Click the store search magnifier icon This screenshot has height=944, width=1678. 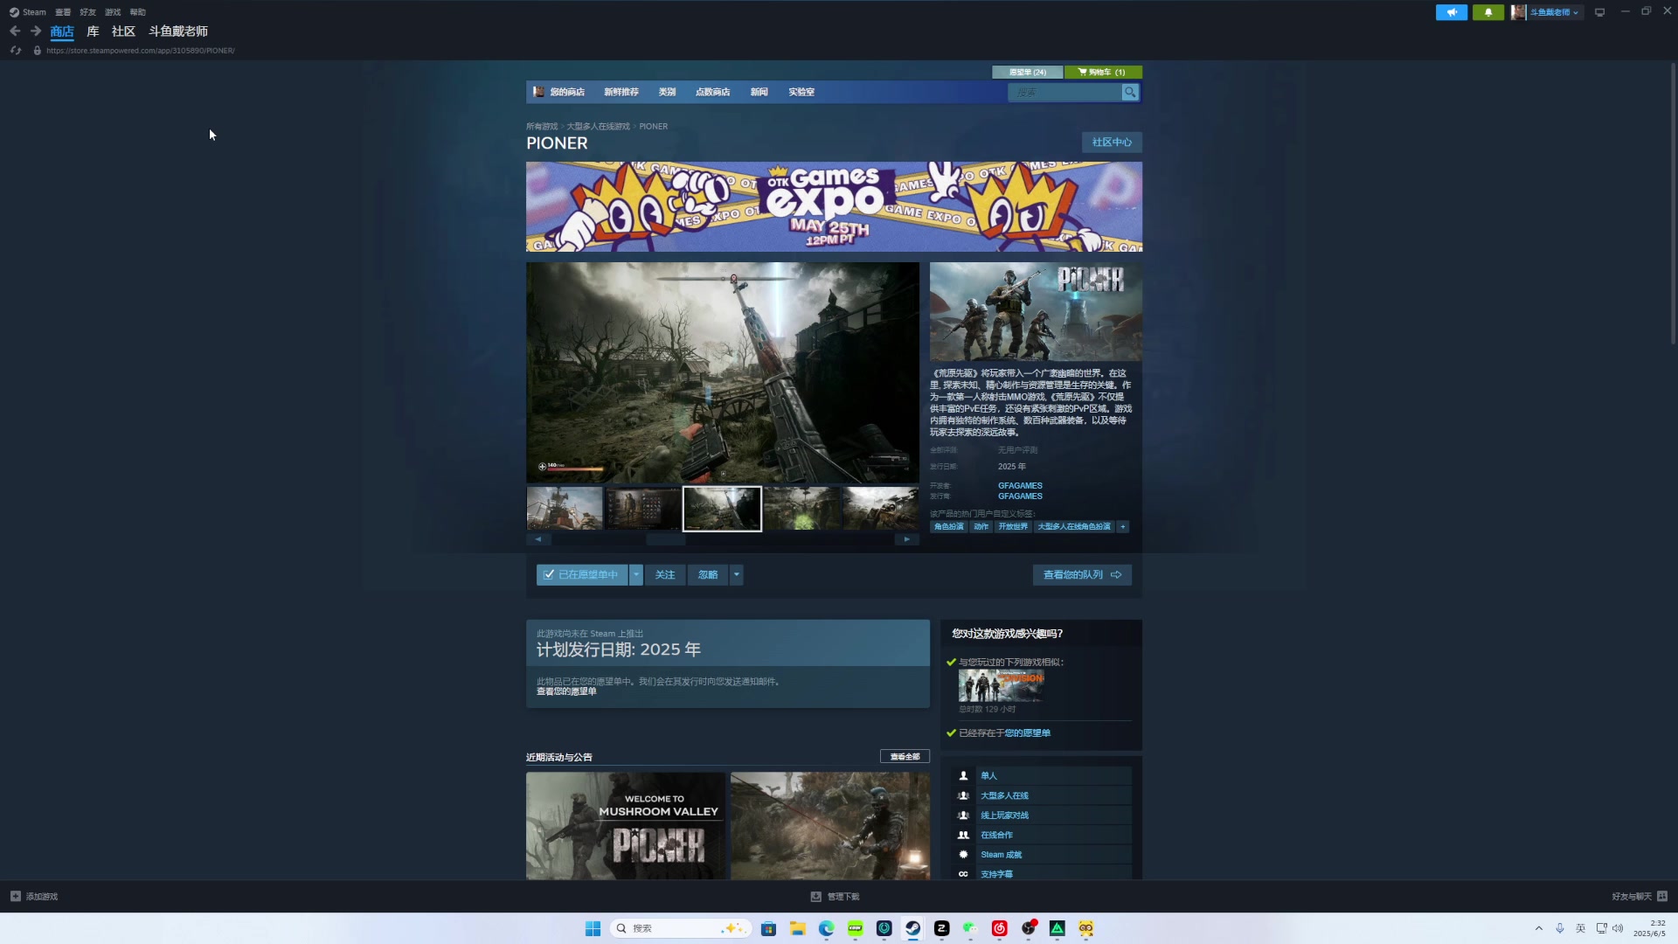[1130, 92]
